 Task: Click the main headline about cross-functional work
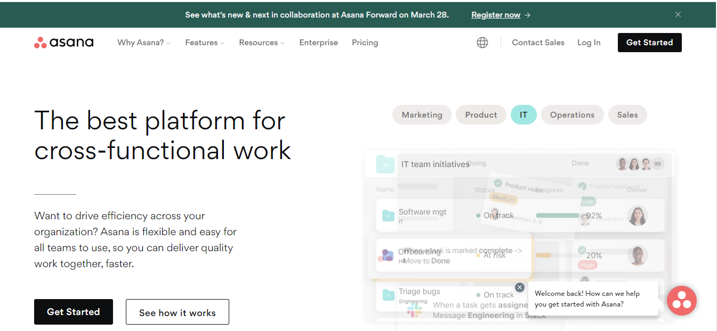click(x=163, y=135)
